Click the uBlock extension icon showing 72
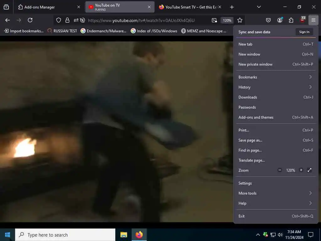This screenshot has width=321, height=241. pyautogui.click(x=303, y=20)
